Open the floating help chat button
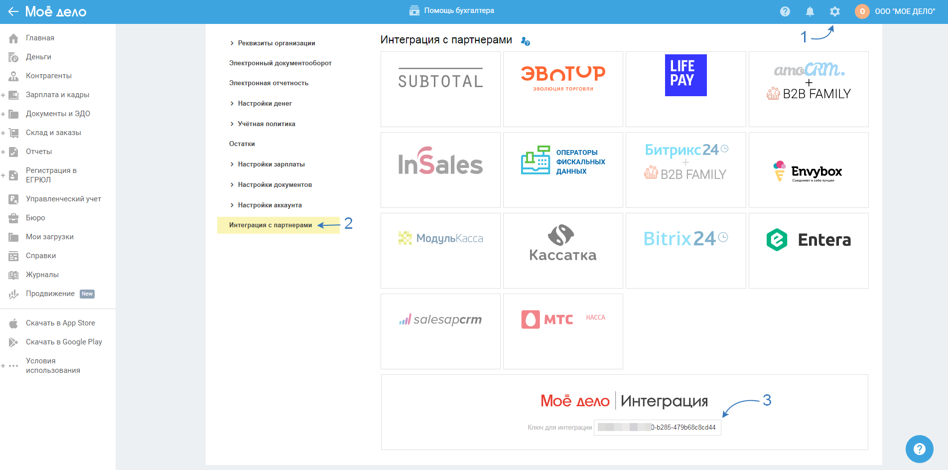Screen dimensions: 948x470 click(x=919, y=449)
